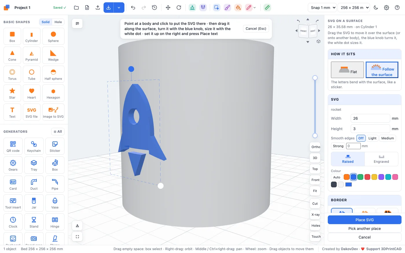Insert a Star shape
This screenshot has width=405, height=253.
point(12,93)
